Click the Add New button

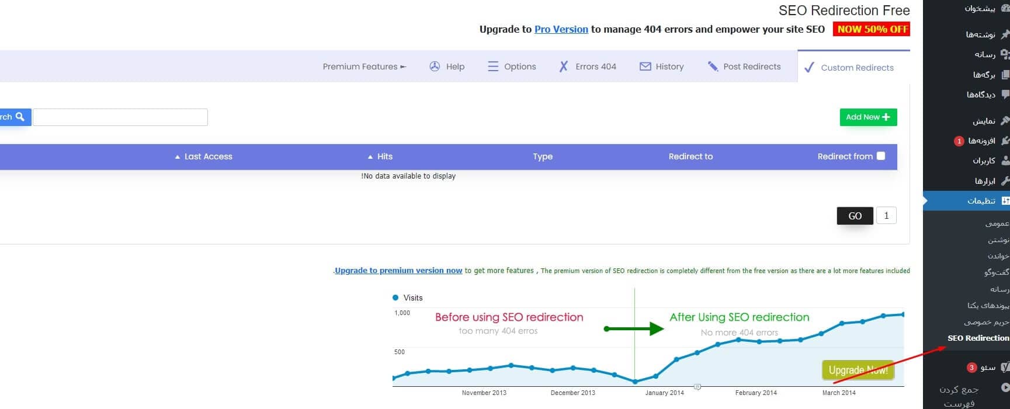tap(868, 117)
